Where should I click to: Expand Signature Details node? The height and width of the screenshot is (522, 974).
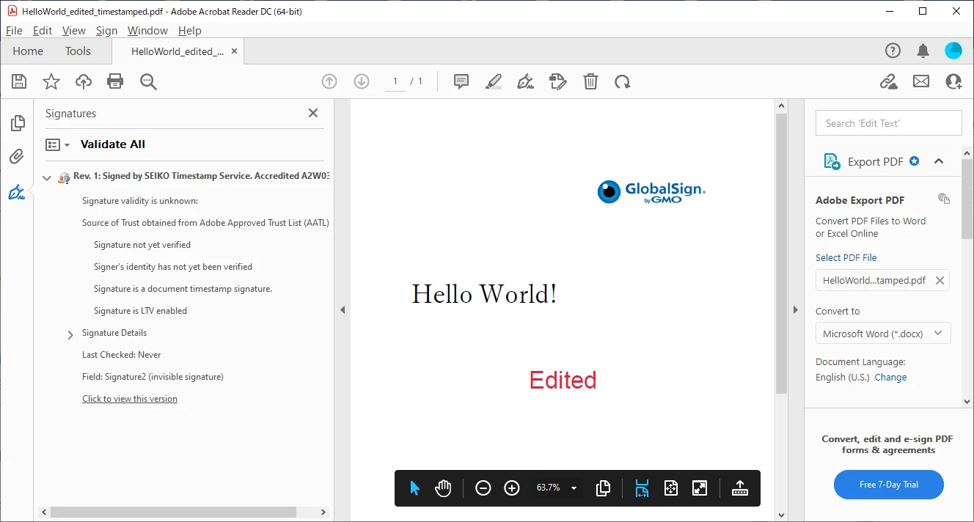tap(70, 334)
